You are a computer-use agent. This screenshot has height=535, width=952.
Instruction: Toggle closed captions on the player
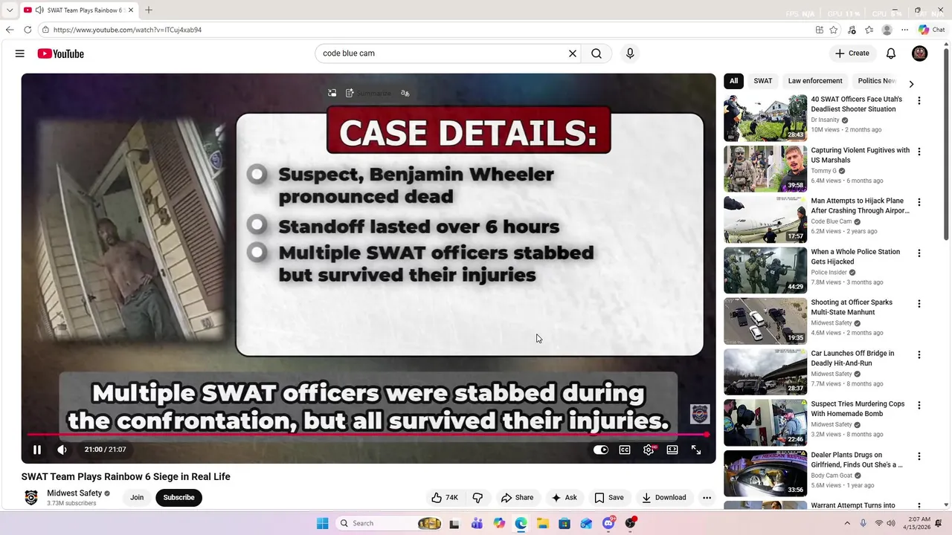[x=625, y=450]
